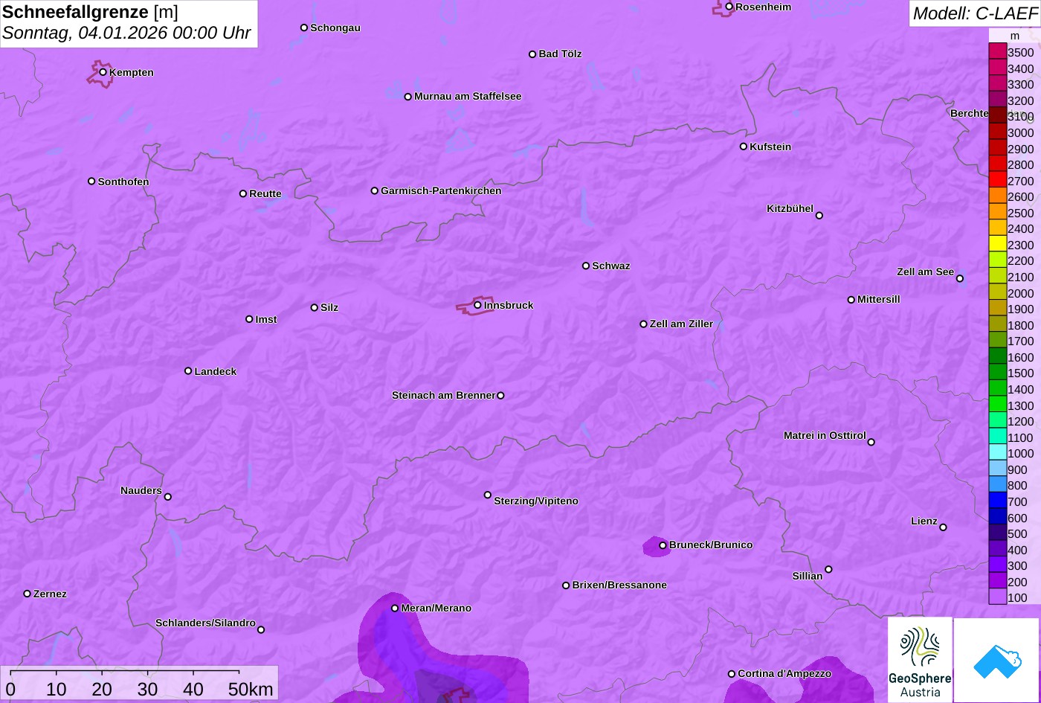Screen dimensions: 1041x703
Task: Click the Kufstein map marker dot
Action: 743,147
